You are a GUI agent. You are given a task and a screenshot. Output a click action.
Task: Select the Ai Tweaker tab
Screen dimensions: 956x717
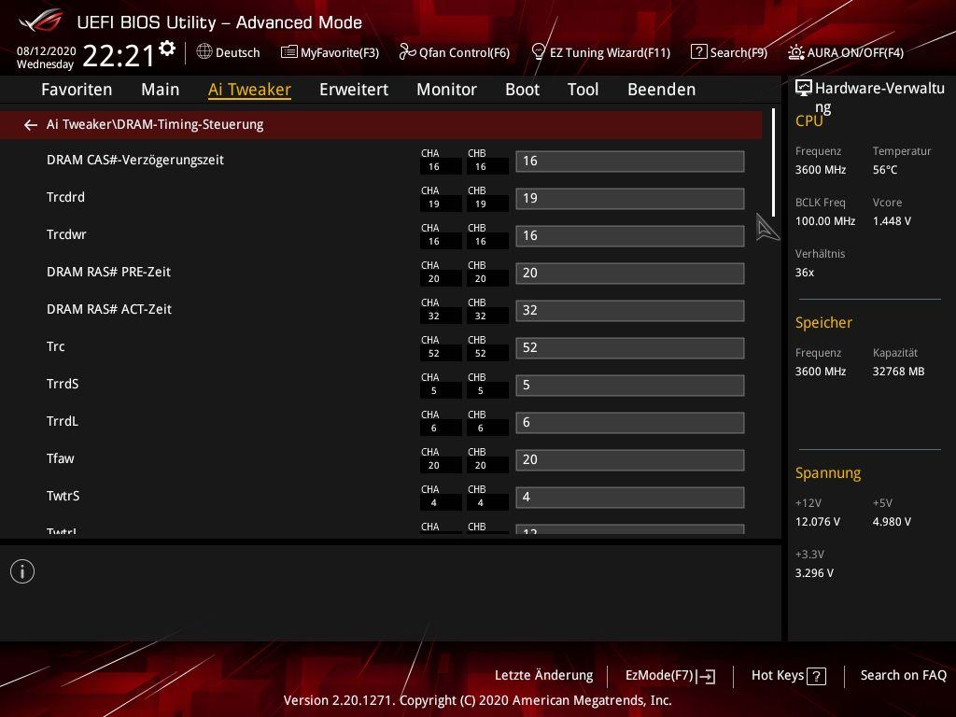point(249,90)
